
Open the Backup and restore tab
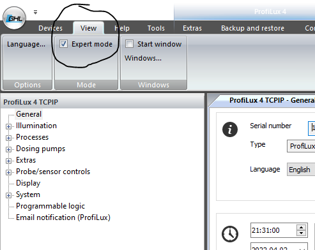point(252,28)
